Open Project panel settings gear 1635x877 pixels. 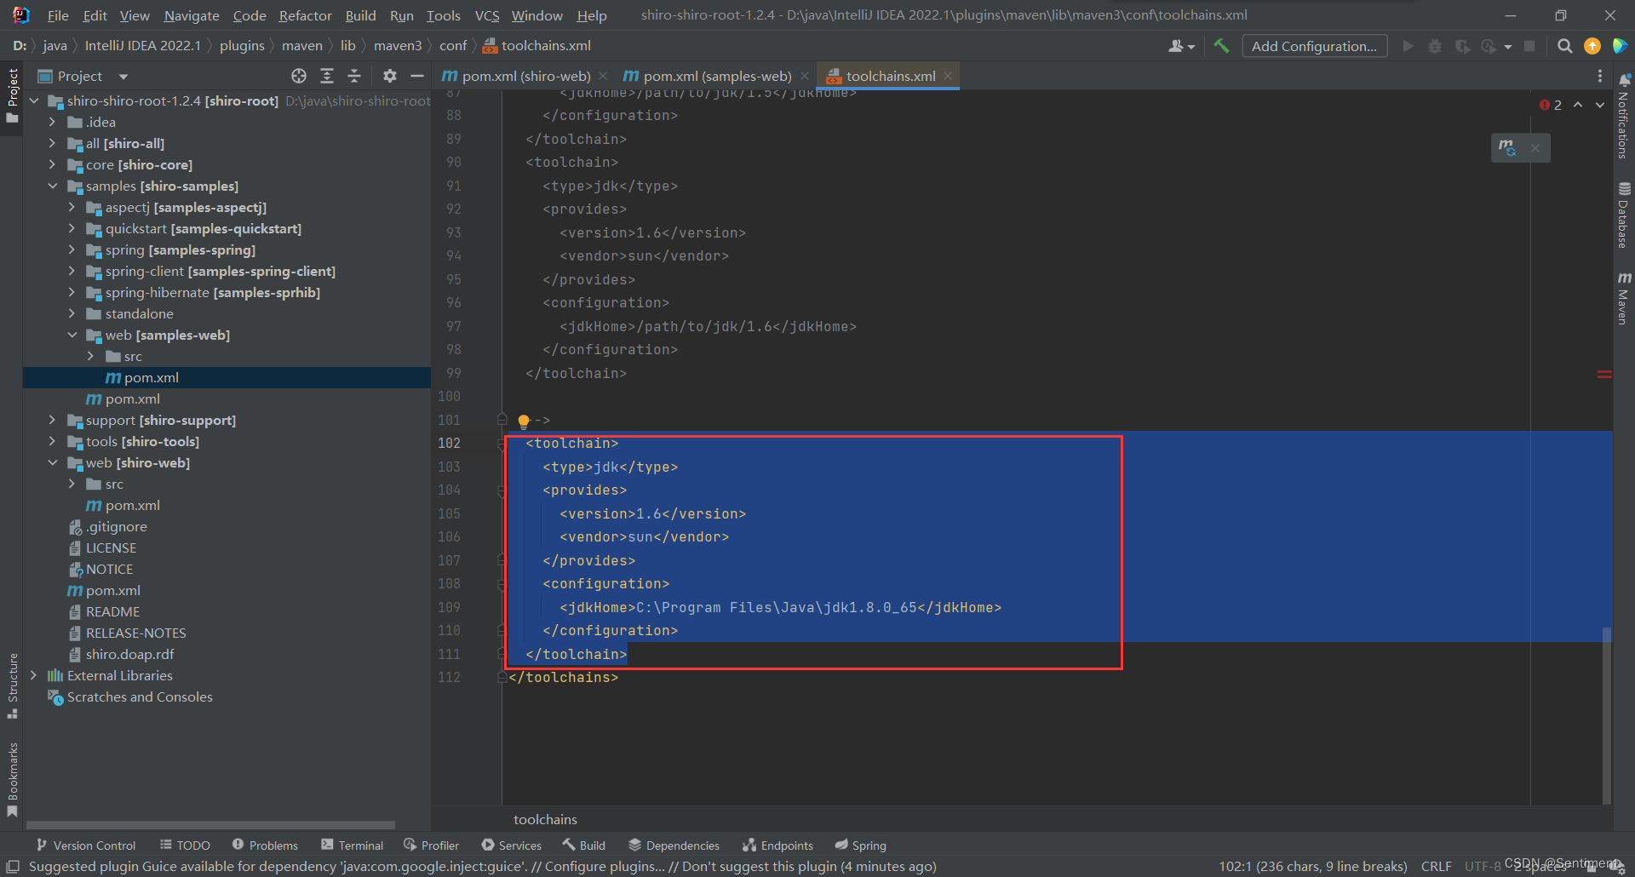[390, 76]
